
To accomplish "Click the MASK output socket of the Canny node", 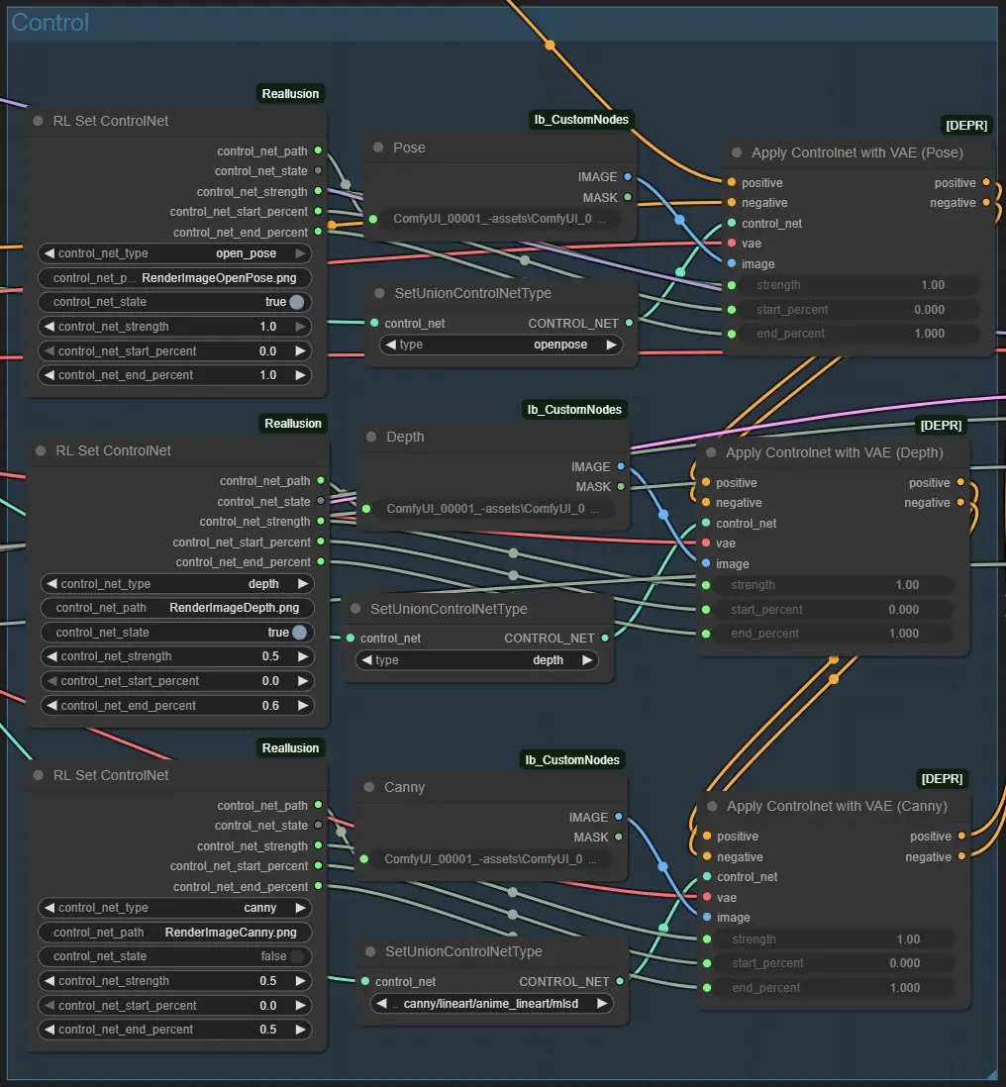I will [x=619, y=838].
